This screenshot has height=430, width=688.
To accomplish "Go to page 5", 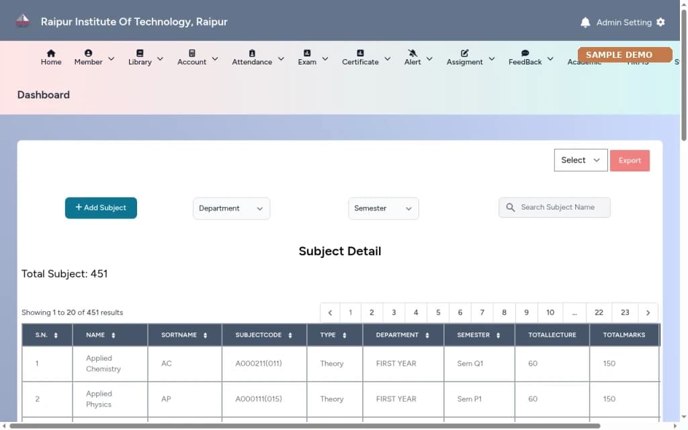I will click(438, 312).
